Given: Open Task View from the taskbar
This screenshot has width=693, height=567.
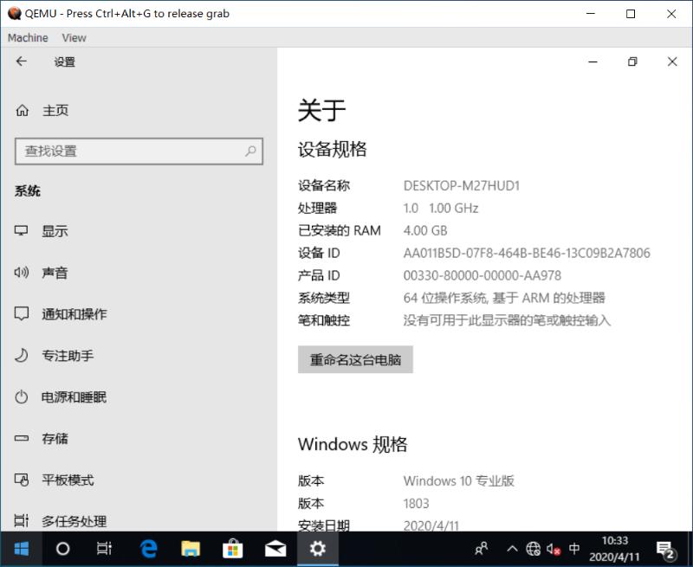Looking at the screenshot, I should [104, 548].
